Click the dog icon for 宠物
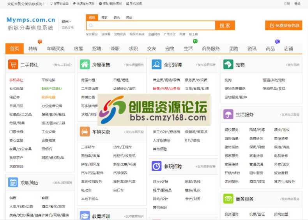This screenshot has width=308, height=220. click(x=228, y=65)
